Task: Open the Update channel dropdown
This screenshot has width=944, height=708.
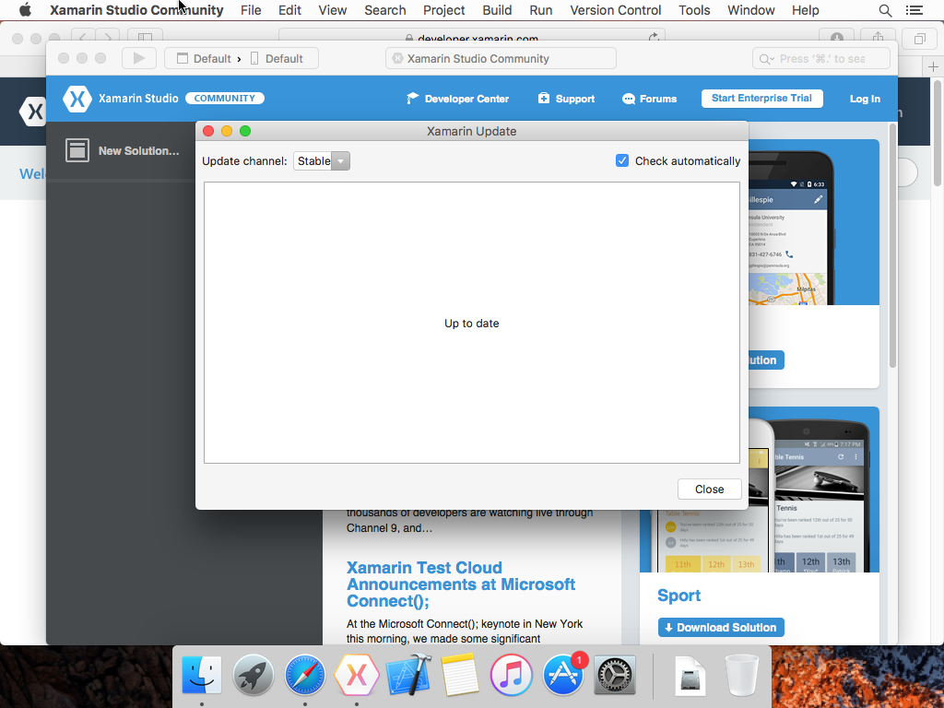Action: tap(322, 161)
